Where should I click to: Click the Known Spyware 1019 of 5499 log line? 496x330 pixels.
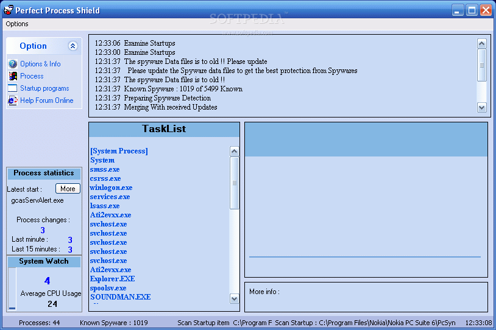[x=169, y=89]
